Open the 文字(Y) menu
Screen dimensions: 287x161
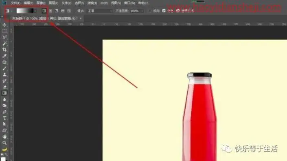pyautogui.click(x=66, y=3)
